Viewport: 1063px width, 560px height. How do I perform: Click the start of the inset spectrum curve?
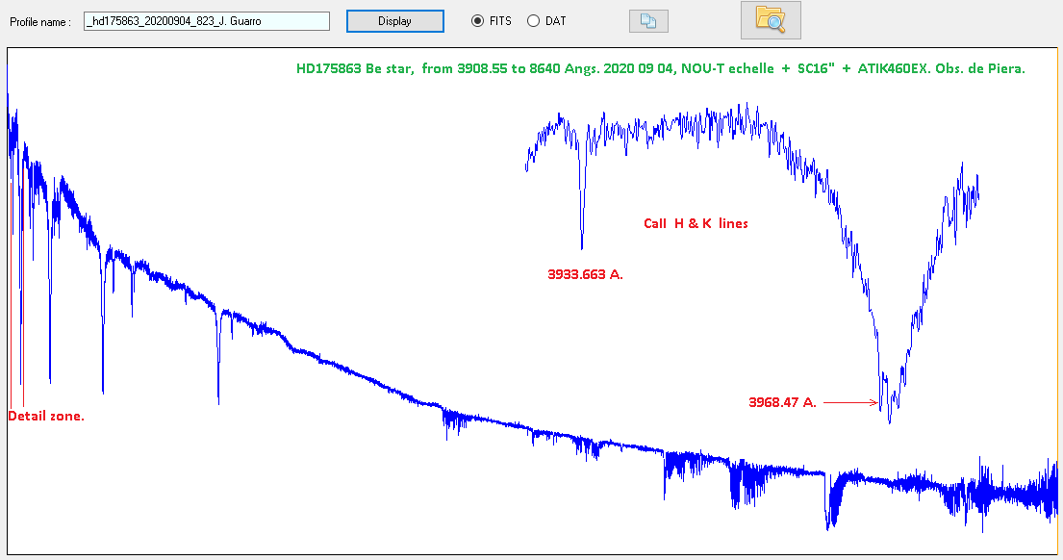[526, 169]
